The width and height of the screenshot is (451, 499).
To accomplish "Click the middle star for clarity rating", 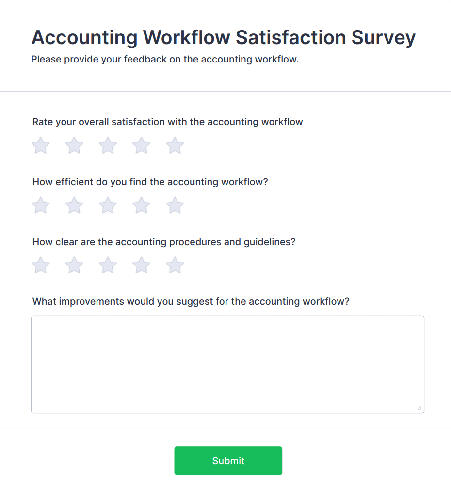I will click(x=108, y=265).
